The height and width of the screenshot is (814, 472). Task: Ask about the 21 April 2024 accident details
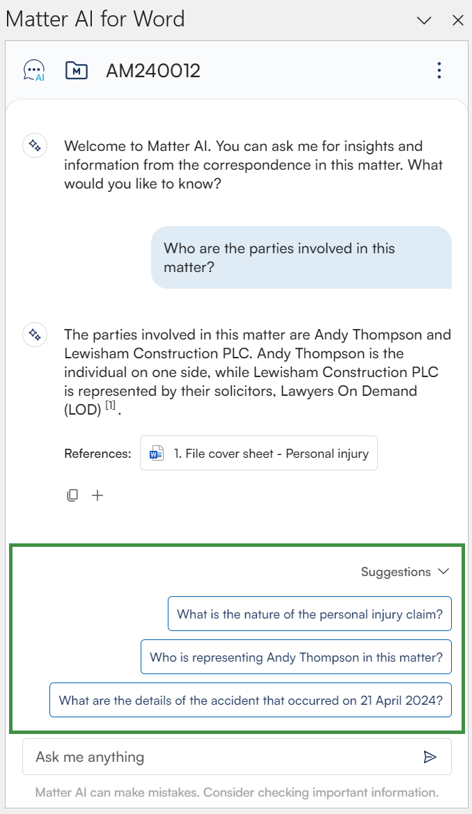[251, 701]
